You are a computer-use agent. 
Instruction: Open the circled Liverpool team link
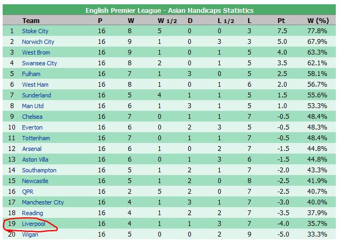click(34, 224)
